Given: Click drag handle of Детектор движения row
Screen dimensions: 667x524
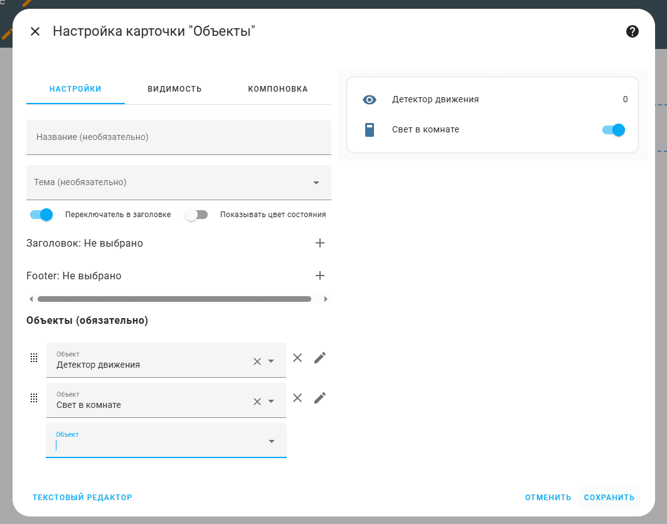Looking at the screenshot, I should point(34,358).
